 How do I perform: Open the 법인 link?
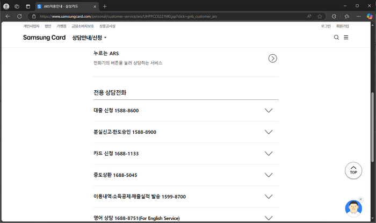(48, 26)
